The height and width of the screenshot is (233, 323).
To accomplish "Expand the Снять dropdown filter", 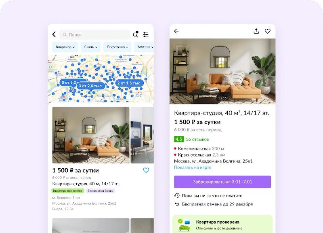I will (90, 47).
